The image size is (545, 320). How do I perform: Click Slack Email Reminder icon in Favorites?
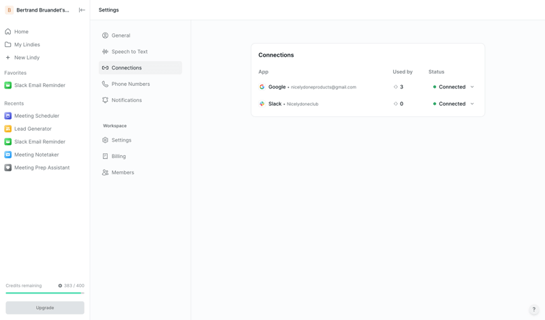click(7, 85)
